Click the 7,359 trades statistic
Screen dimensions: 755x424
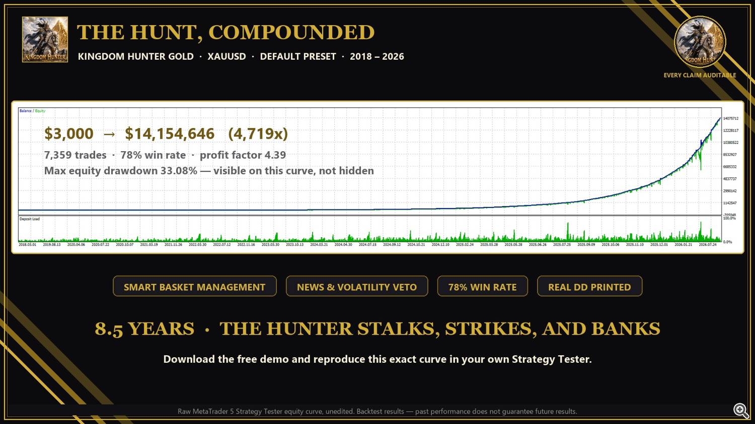(75, 155)
